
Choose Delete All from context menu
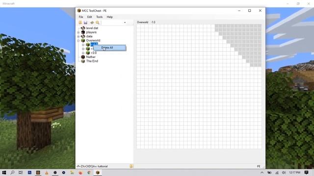pos(109,48)
